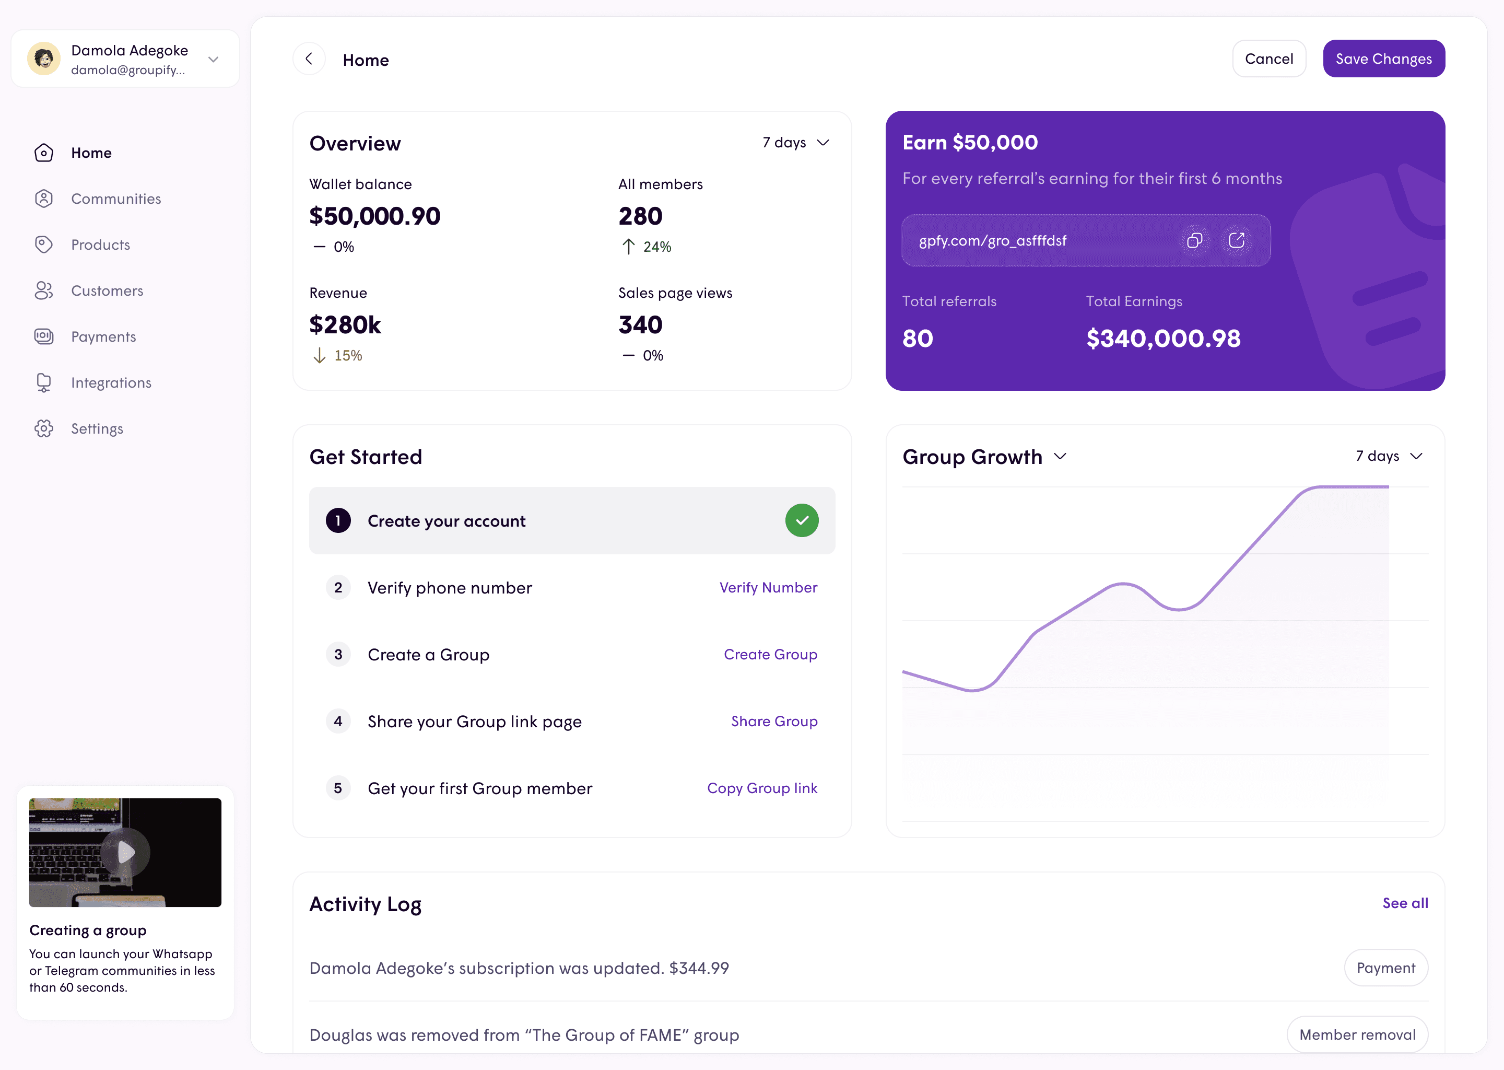Click step number 4 badge
Image resolution: width=1504 pixels, height=1070 pixels.
click(x=338, y=722)
